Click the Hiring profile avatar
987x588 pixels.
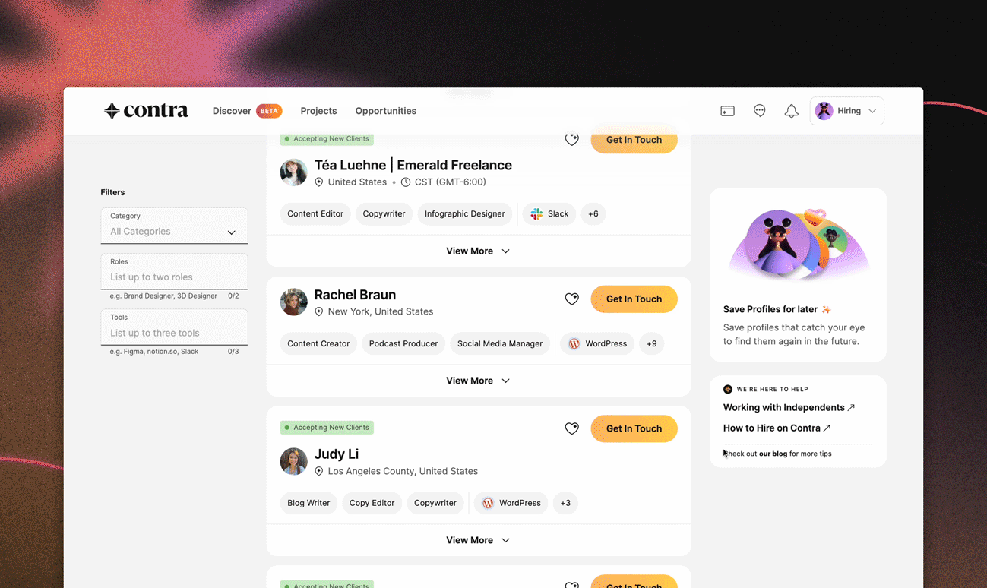[824, 111]
